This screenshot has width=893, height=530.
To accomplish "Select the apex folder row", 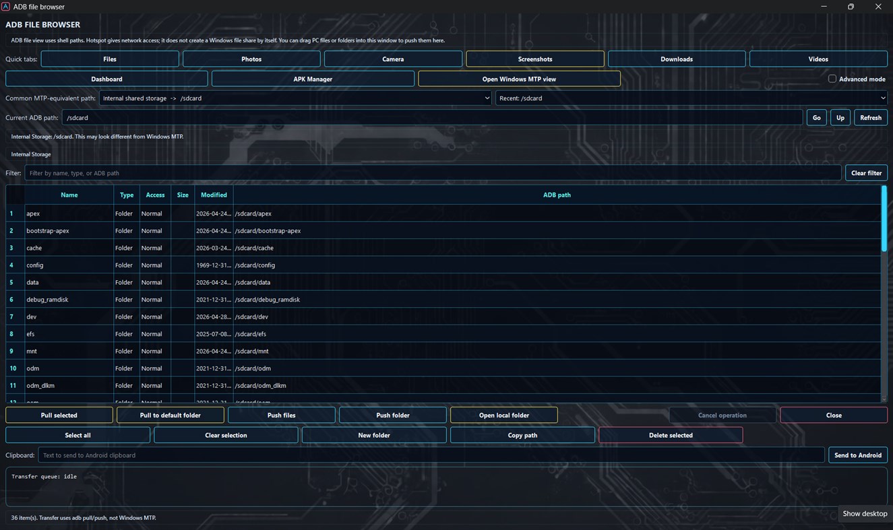I will coord(443,213).
